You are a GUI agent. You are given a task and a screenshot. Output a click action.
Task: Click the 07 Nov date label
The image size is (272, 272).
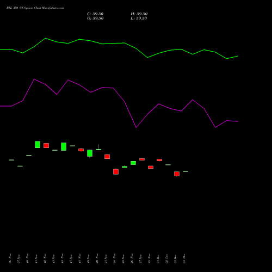(18, 258)
